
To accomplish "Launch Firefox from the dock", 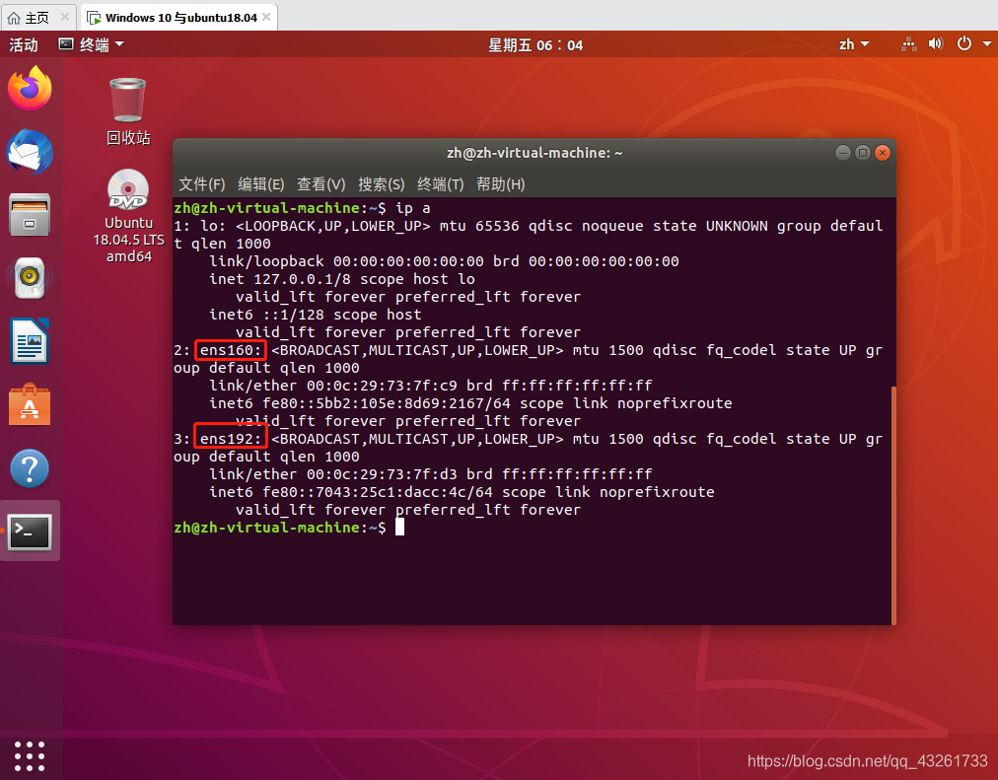I will [30, 89].
